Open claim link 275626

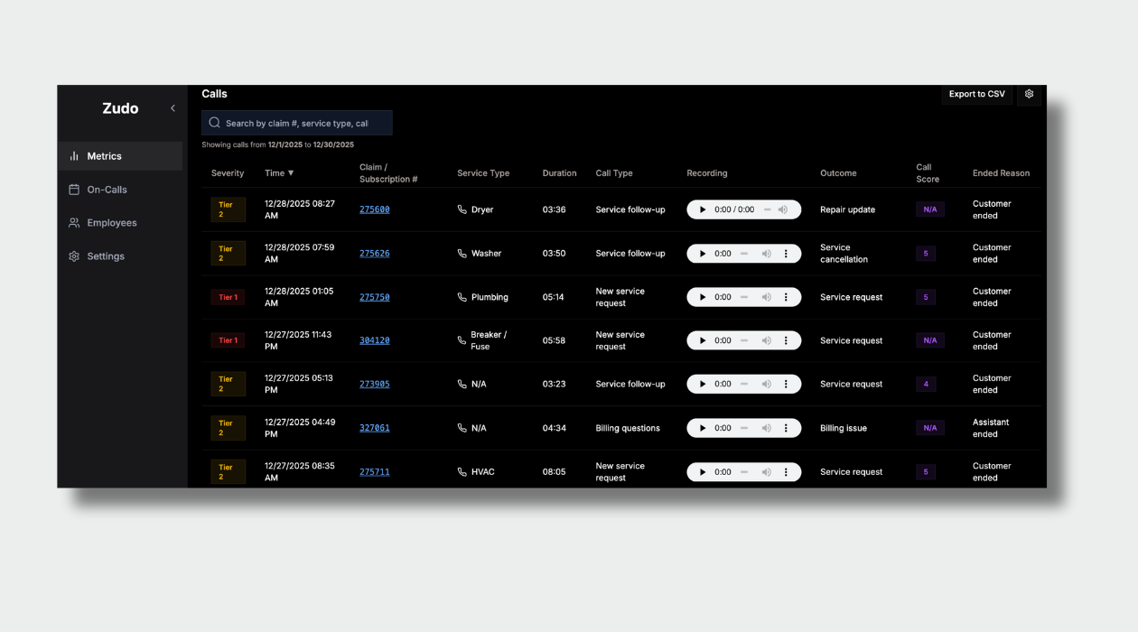374,254
